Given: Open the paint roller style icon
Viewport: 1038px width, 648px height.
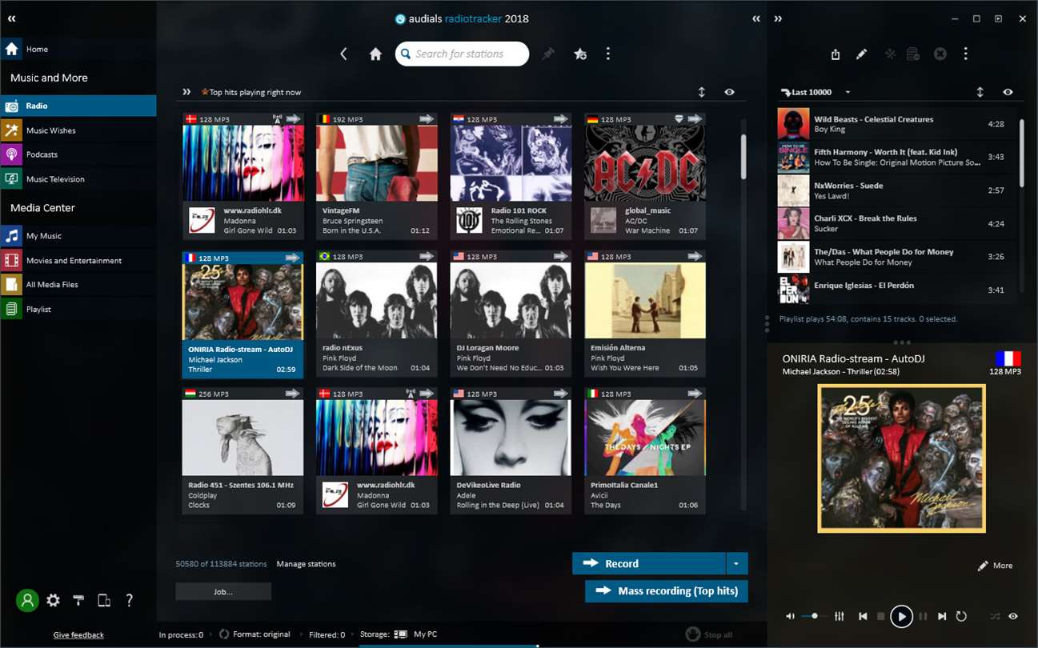Looking at the screenshot, I should point(78,600).
